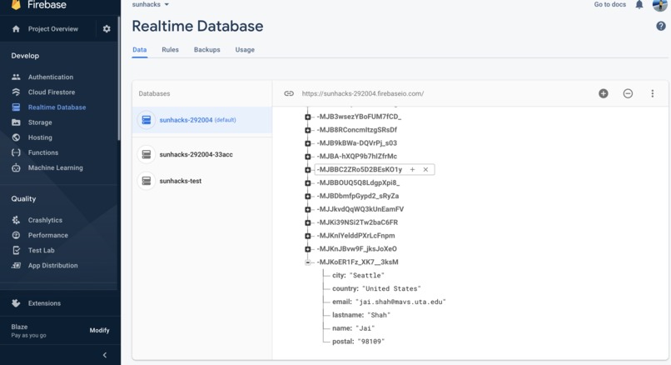Copy database URL link icon
This screenshot has height=365, width=671.
tap(289, 93)
